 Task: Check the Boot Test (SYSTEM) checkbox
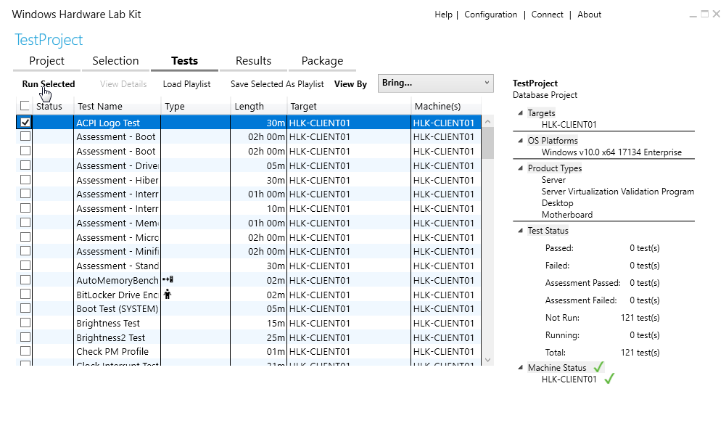tap(25, 308)
